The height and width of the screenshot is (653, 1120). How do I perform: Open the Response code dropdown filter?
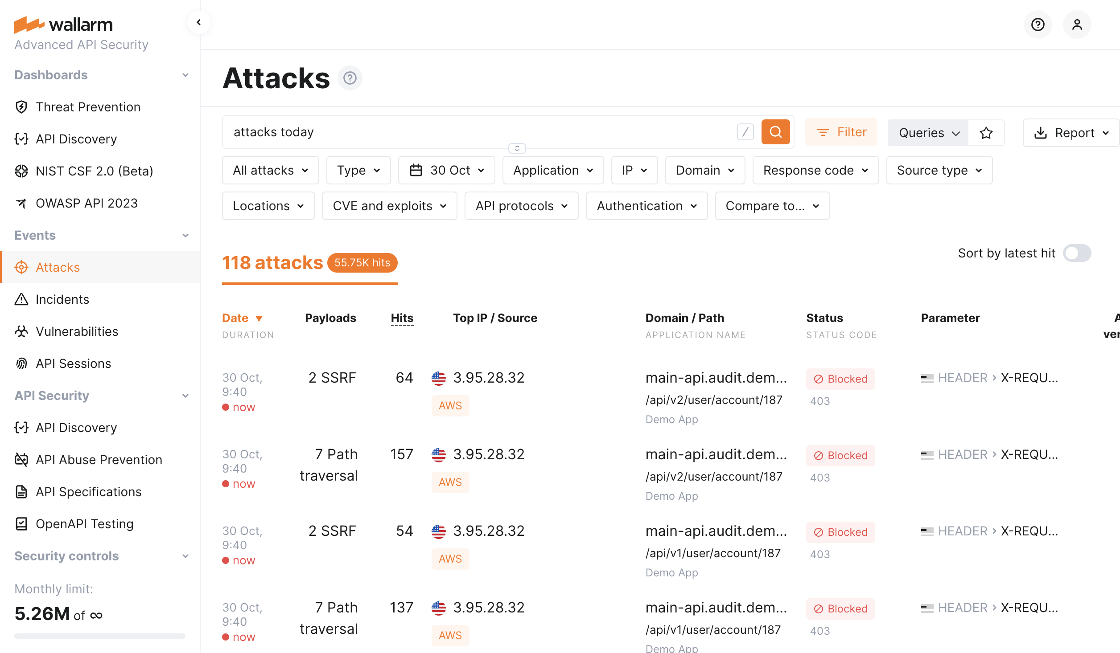pos(815,170)
